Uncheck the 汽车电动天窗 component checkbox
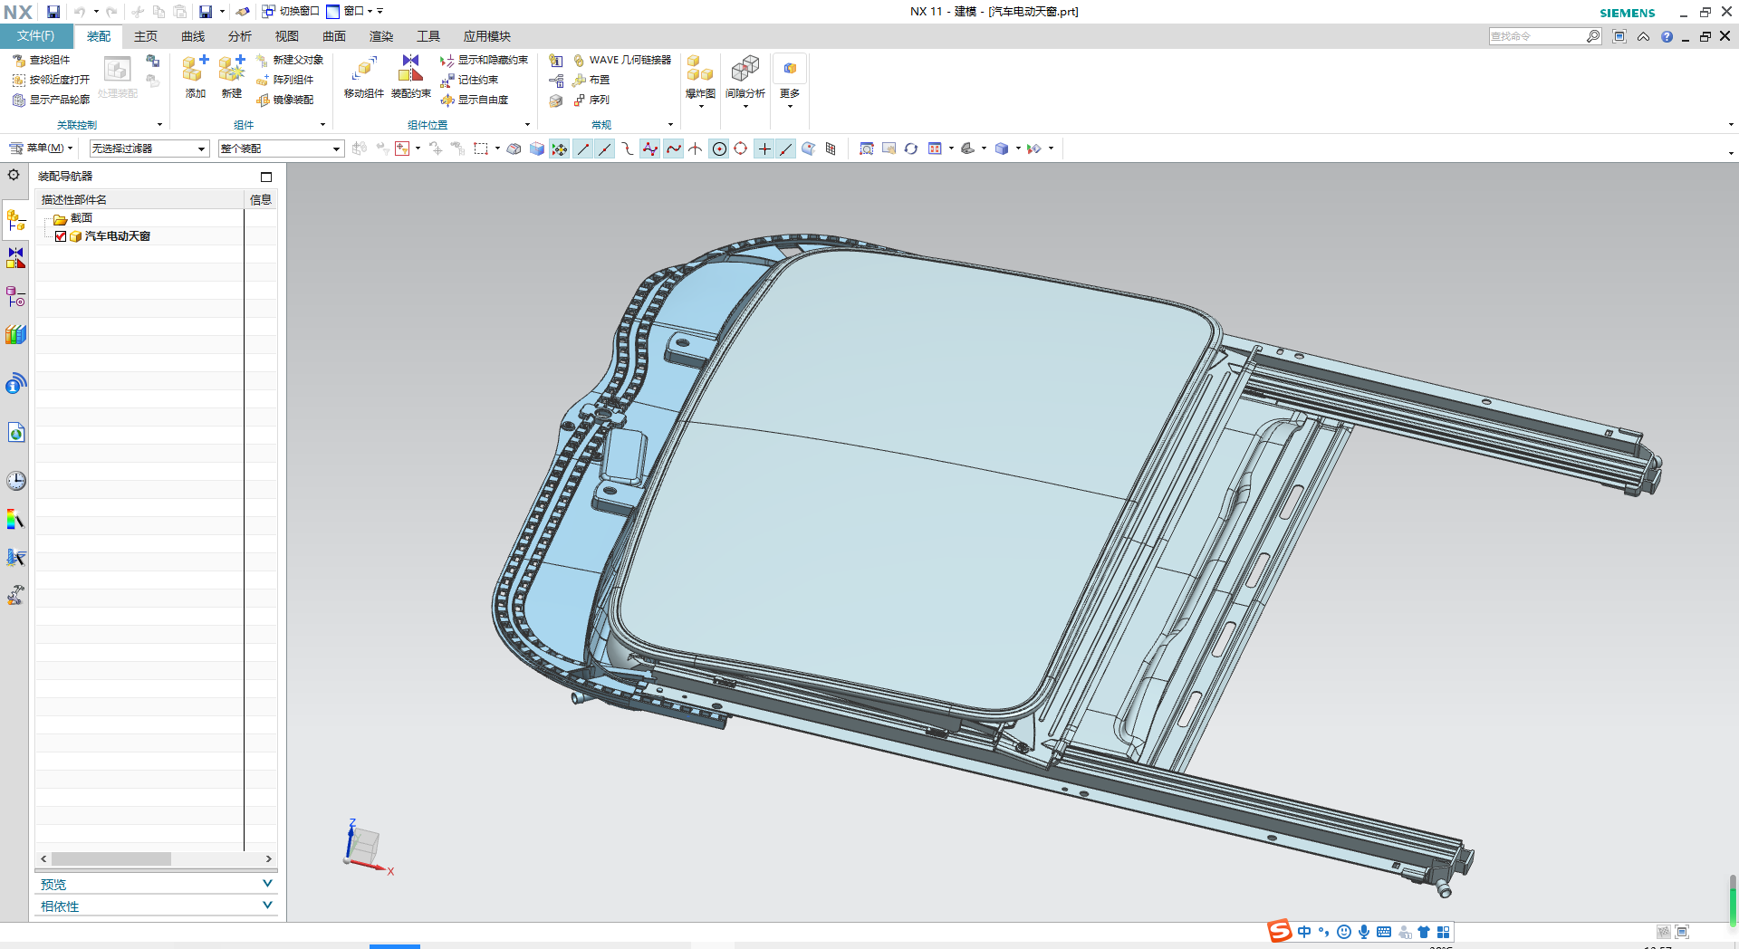1739x949 pixels. 61,236
